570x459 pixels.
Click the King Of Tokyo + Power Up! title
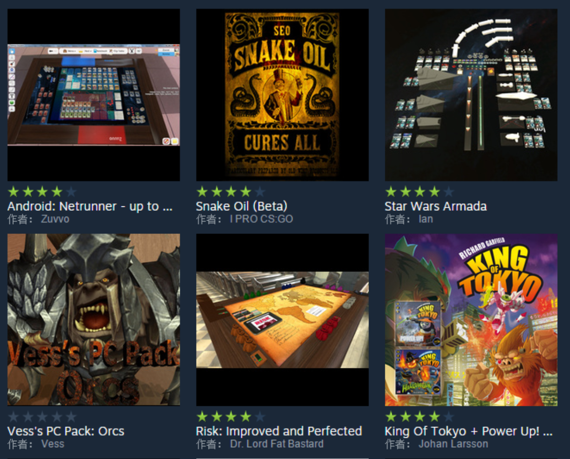click(469, 431)
